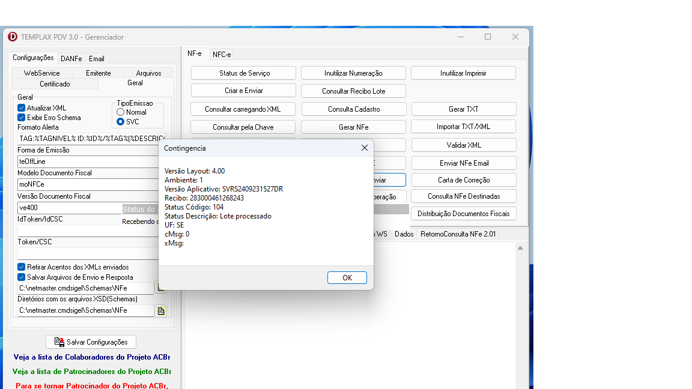Image resolution: width=692 pixels, height=389 pixels.
Task: Open the Emitente sub-tab
Action: (98, 73)
